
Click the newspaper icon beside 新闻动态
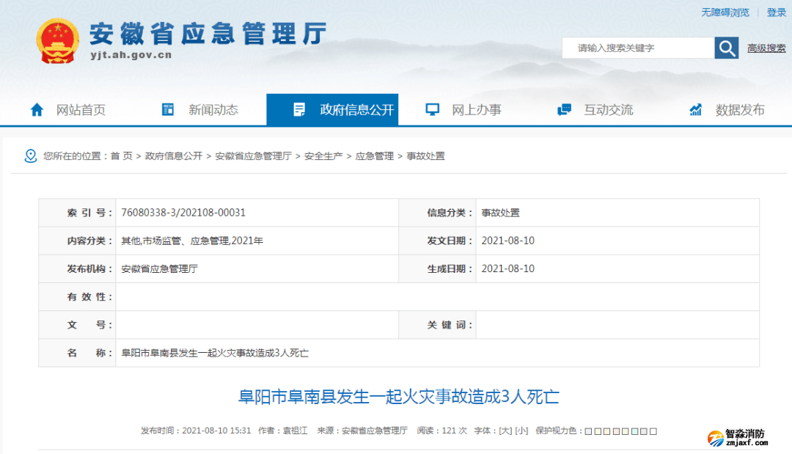(168, 110)
